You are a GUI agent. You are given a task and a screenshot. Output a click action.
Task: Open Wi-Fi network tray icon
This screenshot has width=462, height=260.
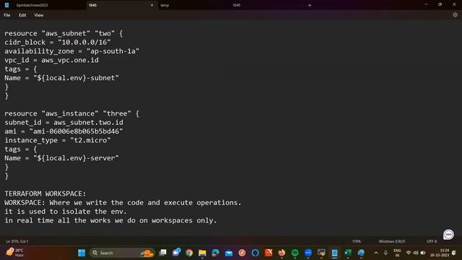409,253
